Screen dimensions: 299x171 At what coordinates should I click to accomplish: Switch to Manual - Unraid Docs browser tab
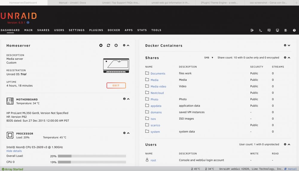click(72, 3)
